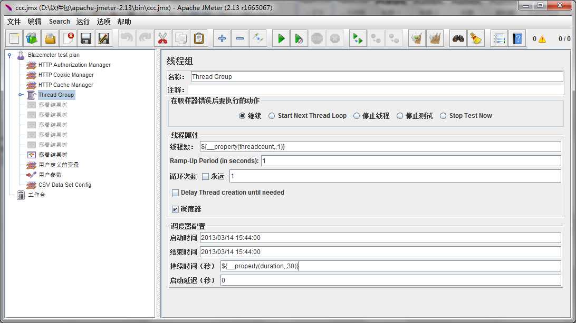Screen dimensions: 576x323
Task: Click the Remote Start All icon
Action: tap(358, 38)
